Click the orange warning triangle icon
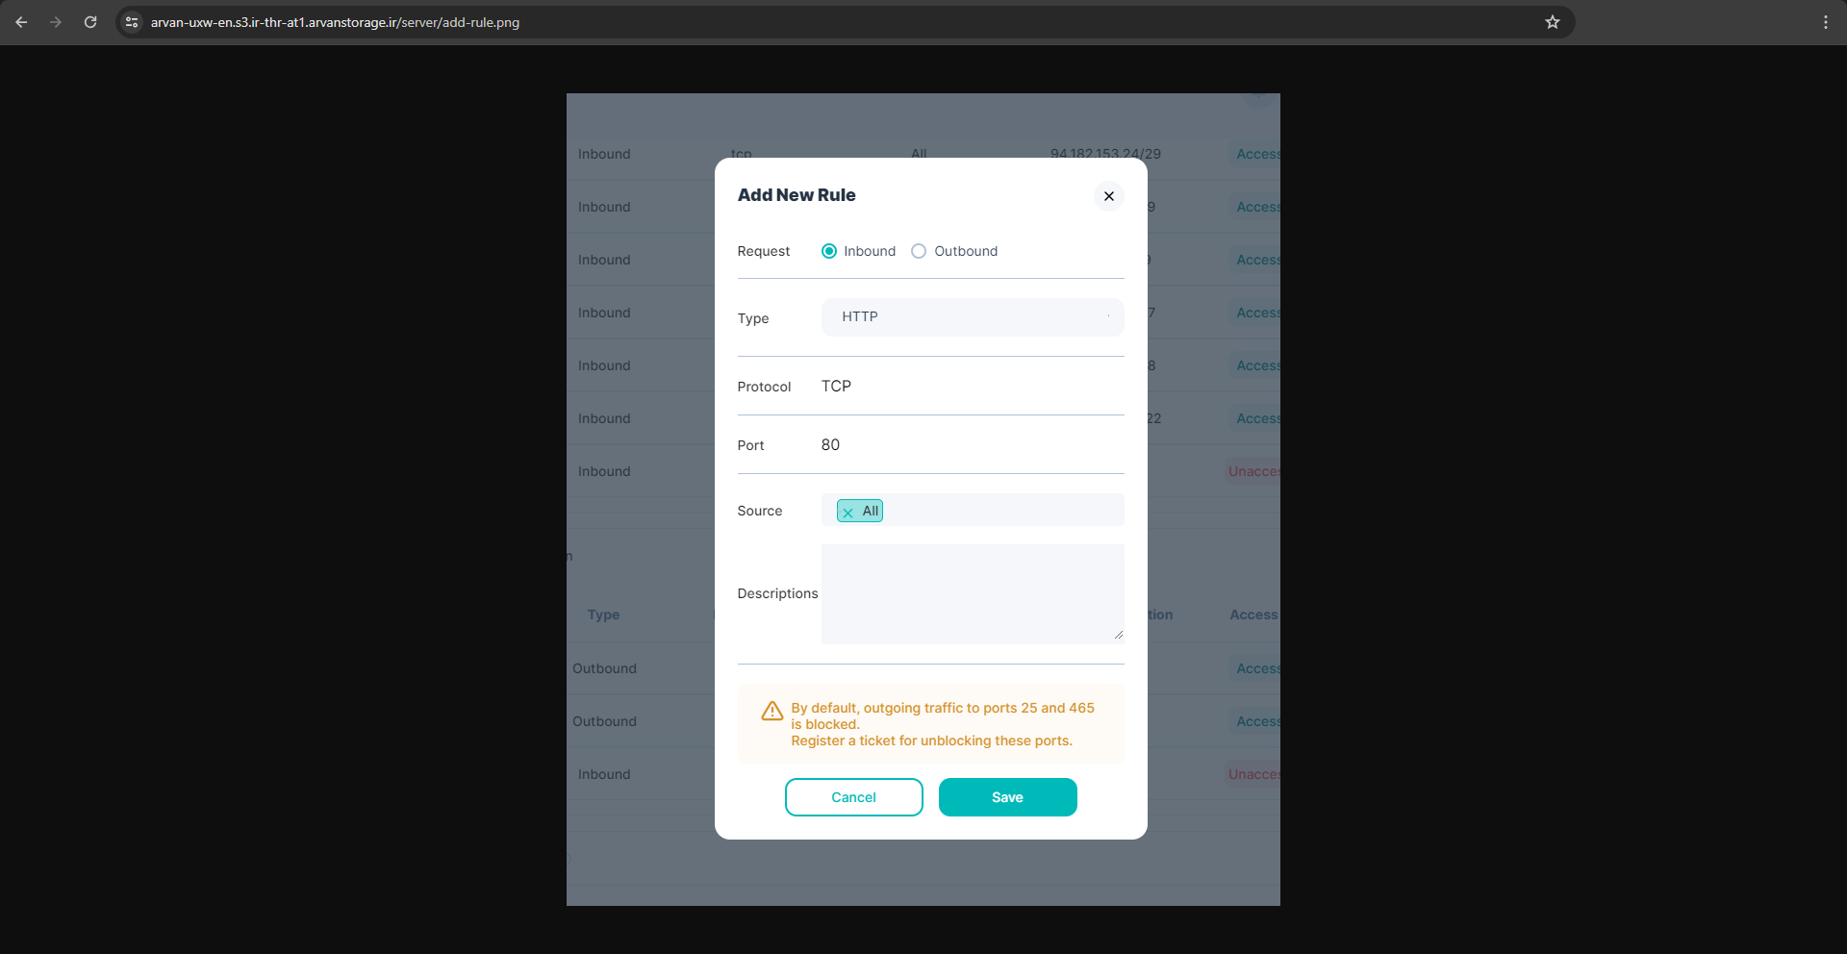 (x=772, y=712)
